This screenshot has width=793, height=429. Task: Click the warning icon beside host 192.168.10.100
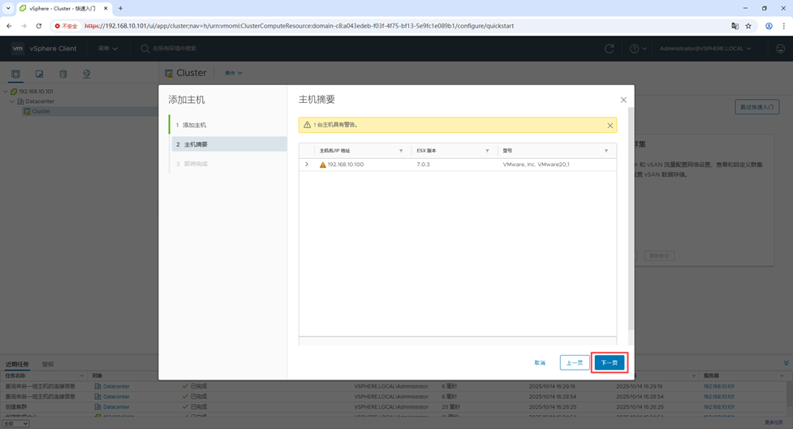click(322, 165)
